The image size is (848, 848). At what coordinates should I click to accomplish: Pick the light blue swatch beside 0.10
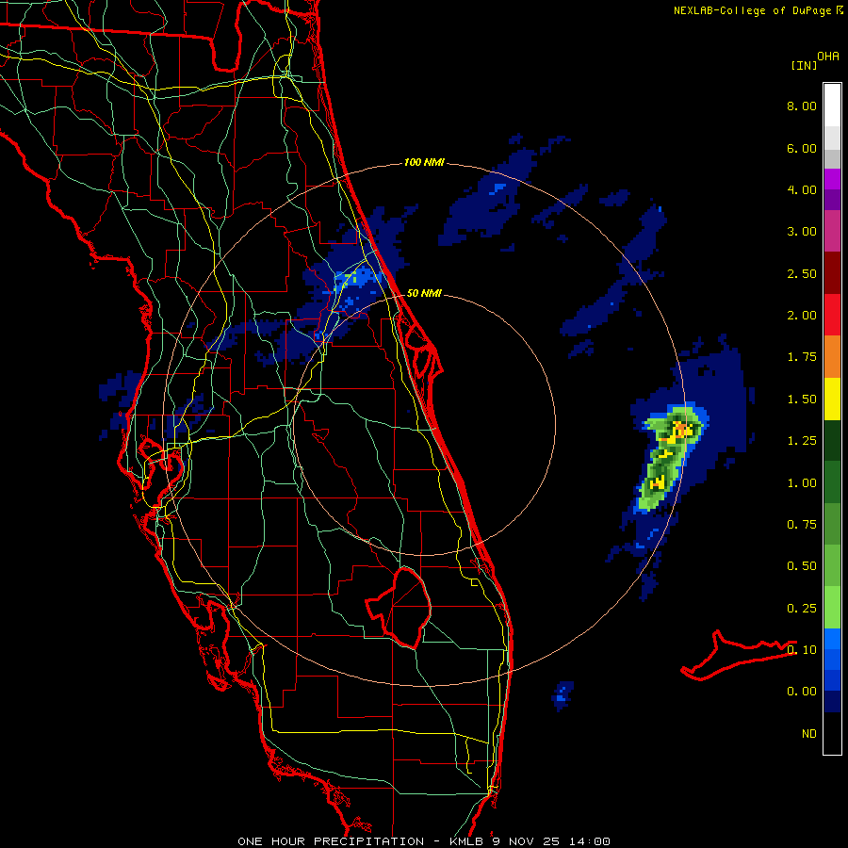pyautogui.click(x=832, y=639)
